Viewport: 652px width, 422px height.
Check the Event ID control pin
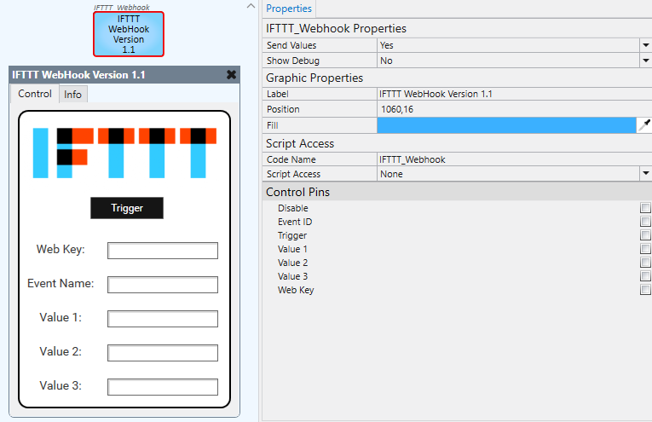pos(645,221)
